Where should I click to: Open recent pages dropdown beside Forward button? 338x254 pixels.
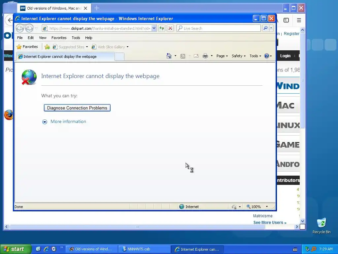[36, 28]
